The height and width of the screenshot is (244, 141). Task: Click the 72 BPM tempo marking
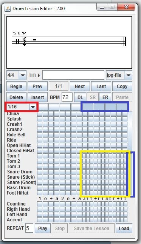click(19, 33)
